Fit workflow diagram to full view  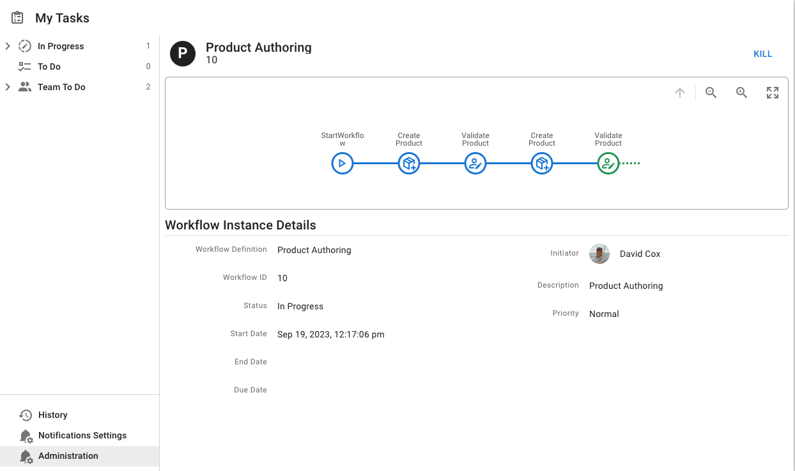773,93
